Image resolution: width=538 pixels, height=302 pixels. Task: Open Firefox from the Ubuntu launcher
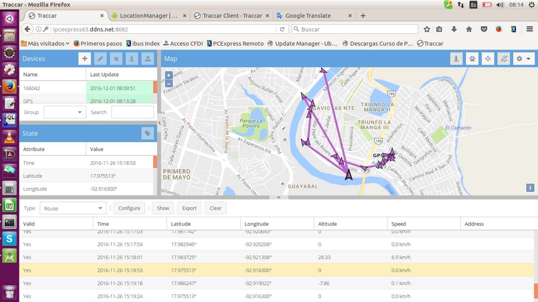(9, 87)
